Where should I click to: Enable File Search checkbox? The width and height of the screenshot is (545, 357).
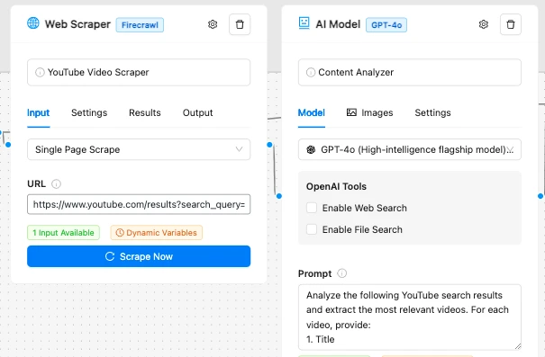(312, 229)
